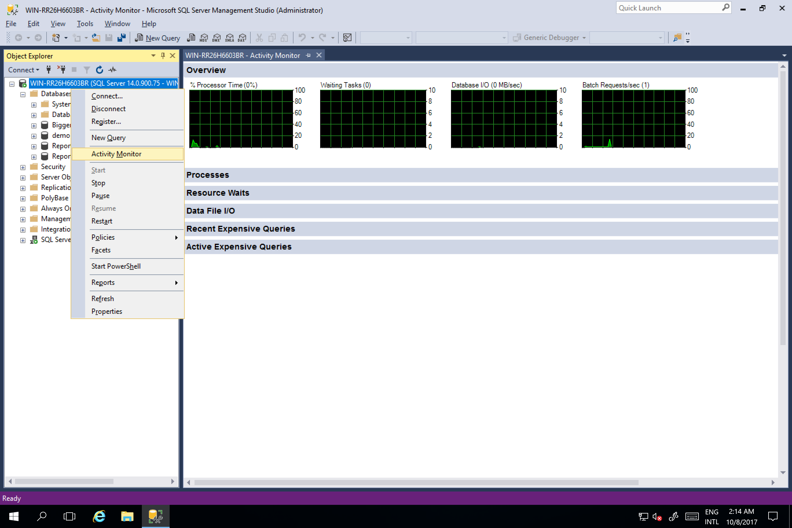Image resolution: width=792 pixels, height=528 pixels.
Task: Open File Explorer from the taskbar
Action: click(127, 516)
